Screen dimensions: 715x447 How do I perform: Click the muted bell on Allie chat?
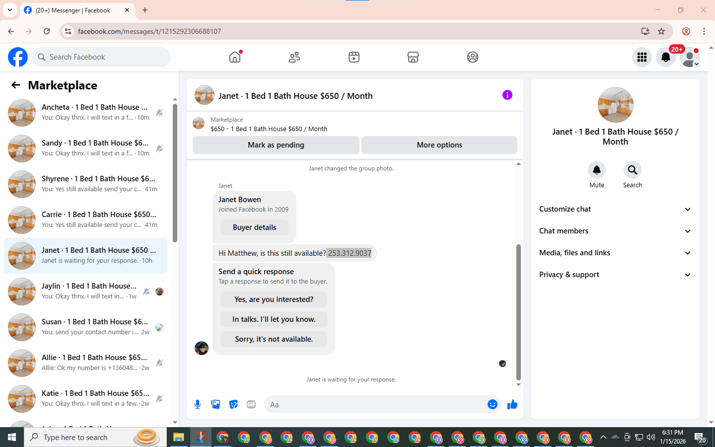tap(159, 363)
